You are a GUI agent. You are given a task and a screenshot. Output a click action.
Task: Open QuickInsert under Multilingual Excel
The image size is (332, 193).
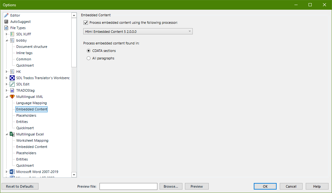pos(25,165)
